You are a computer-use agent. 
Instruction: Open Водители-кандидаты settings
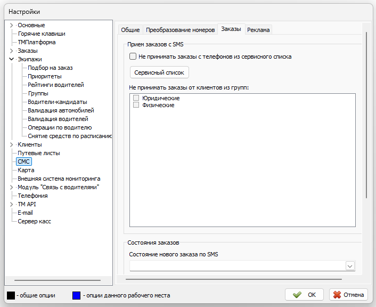[58, 102]
